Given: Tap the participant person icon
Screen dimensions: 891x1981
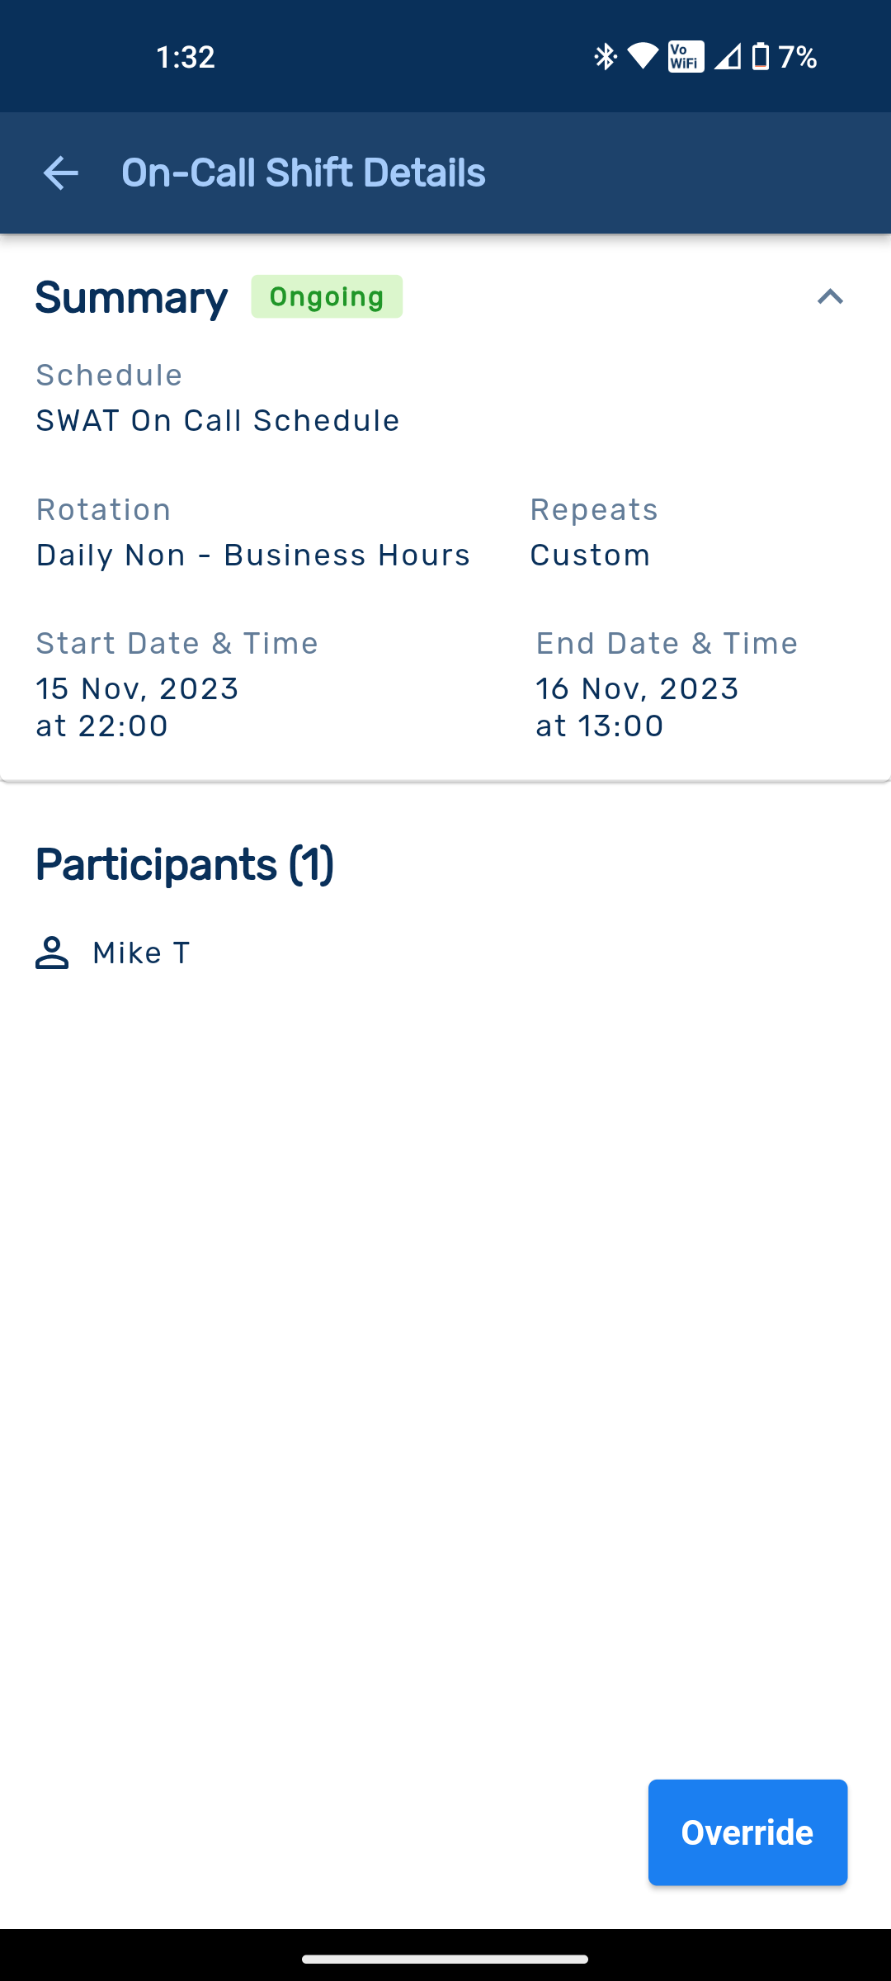Looking at the screenshot, I should point(52,953).
